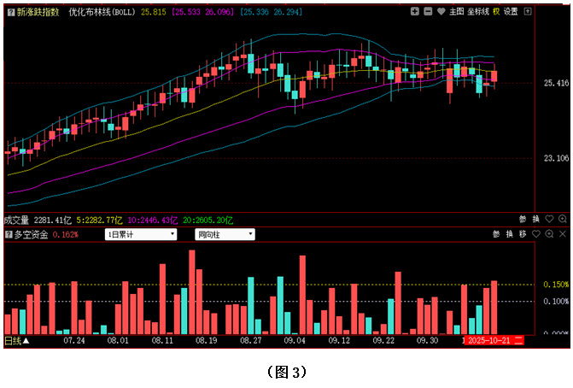
Task: Click 换 to switch 成交量 indicator
Action: pyautogui.click(x=536, y=220)
